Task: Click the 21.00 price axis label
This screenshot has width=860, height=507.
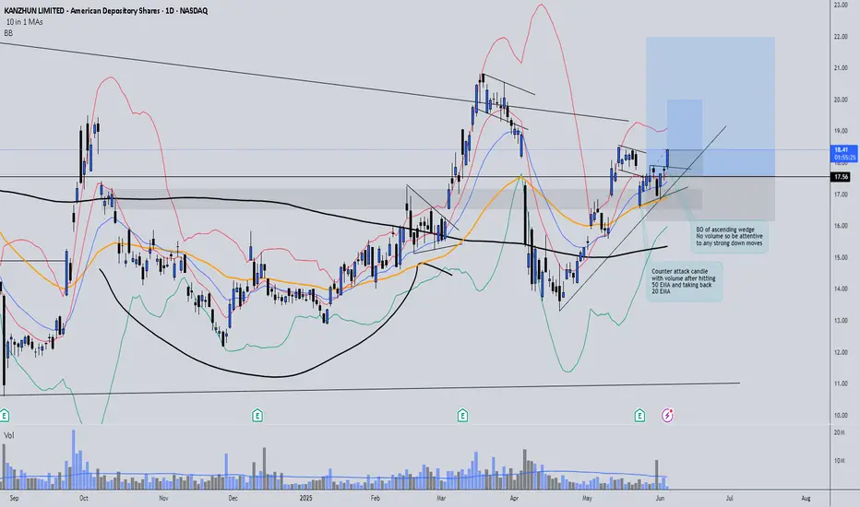Action: click(841, 68)
